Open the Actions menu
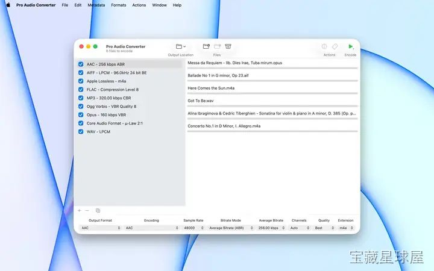 click(139, 5)
